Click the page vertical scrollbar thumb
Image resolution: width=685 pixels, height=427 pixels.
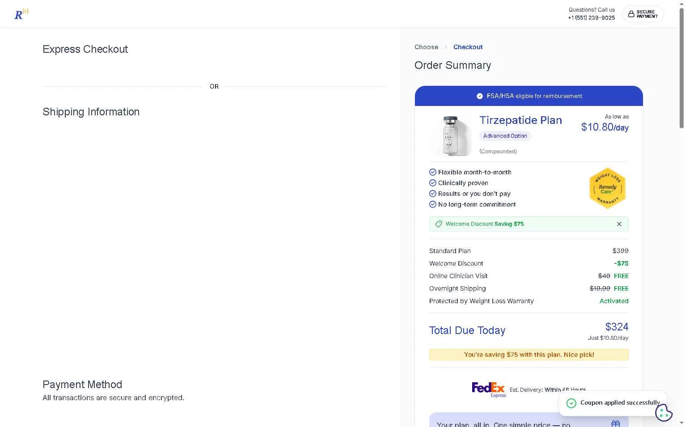pyautogui.click(x=681, y=67)
